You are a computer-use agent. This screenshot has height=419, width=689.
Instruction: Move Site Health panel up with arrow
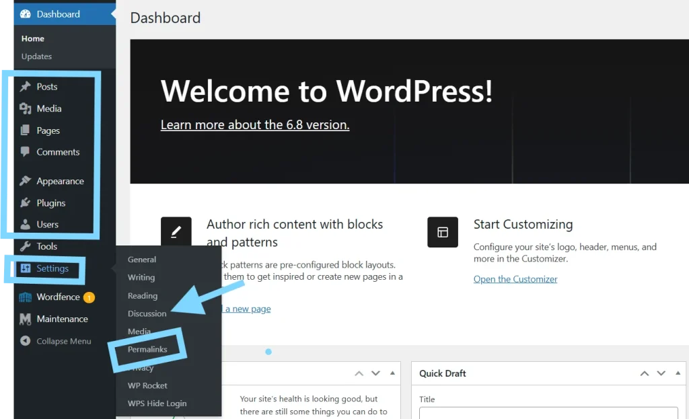click(359, 373)
